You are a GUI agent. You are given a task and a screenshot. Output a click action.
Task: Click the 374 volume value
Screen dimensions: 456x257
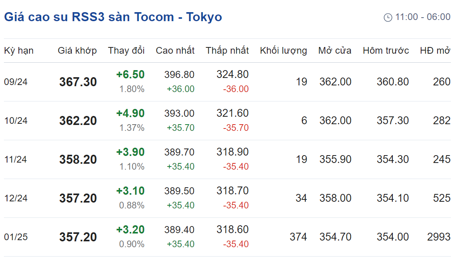[x=298, y=237]
